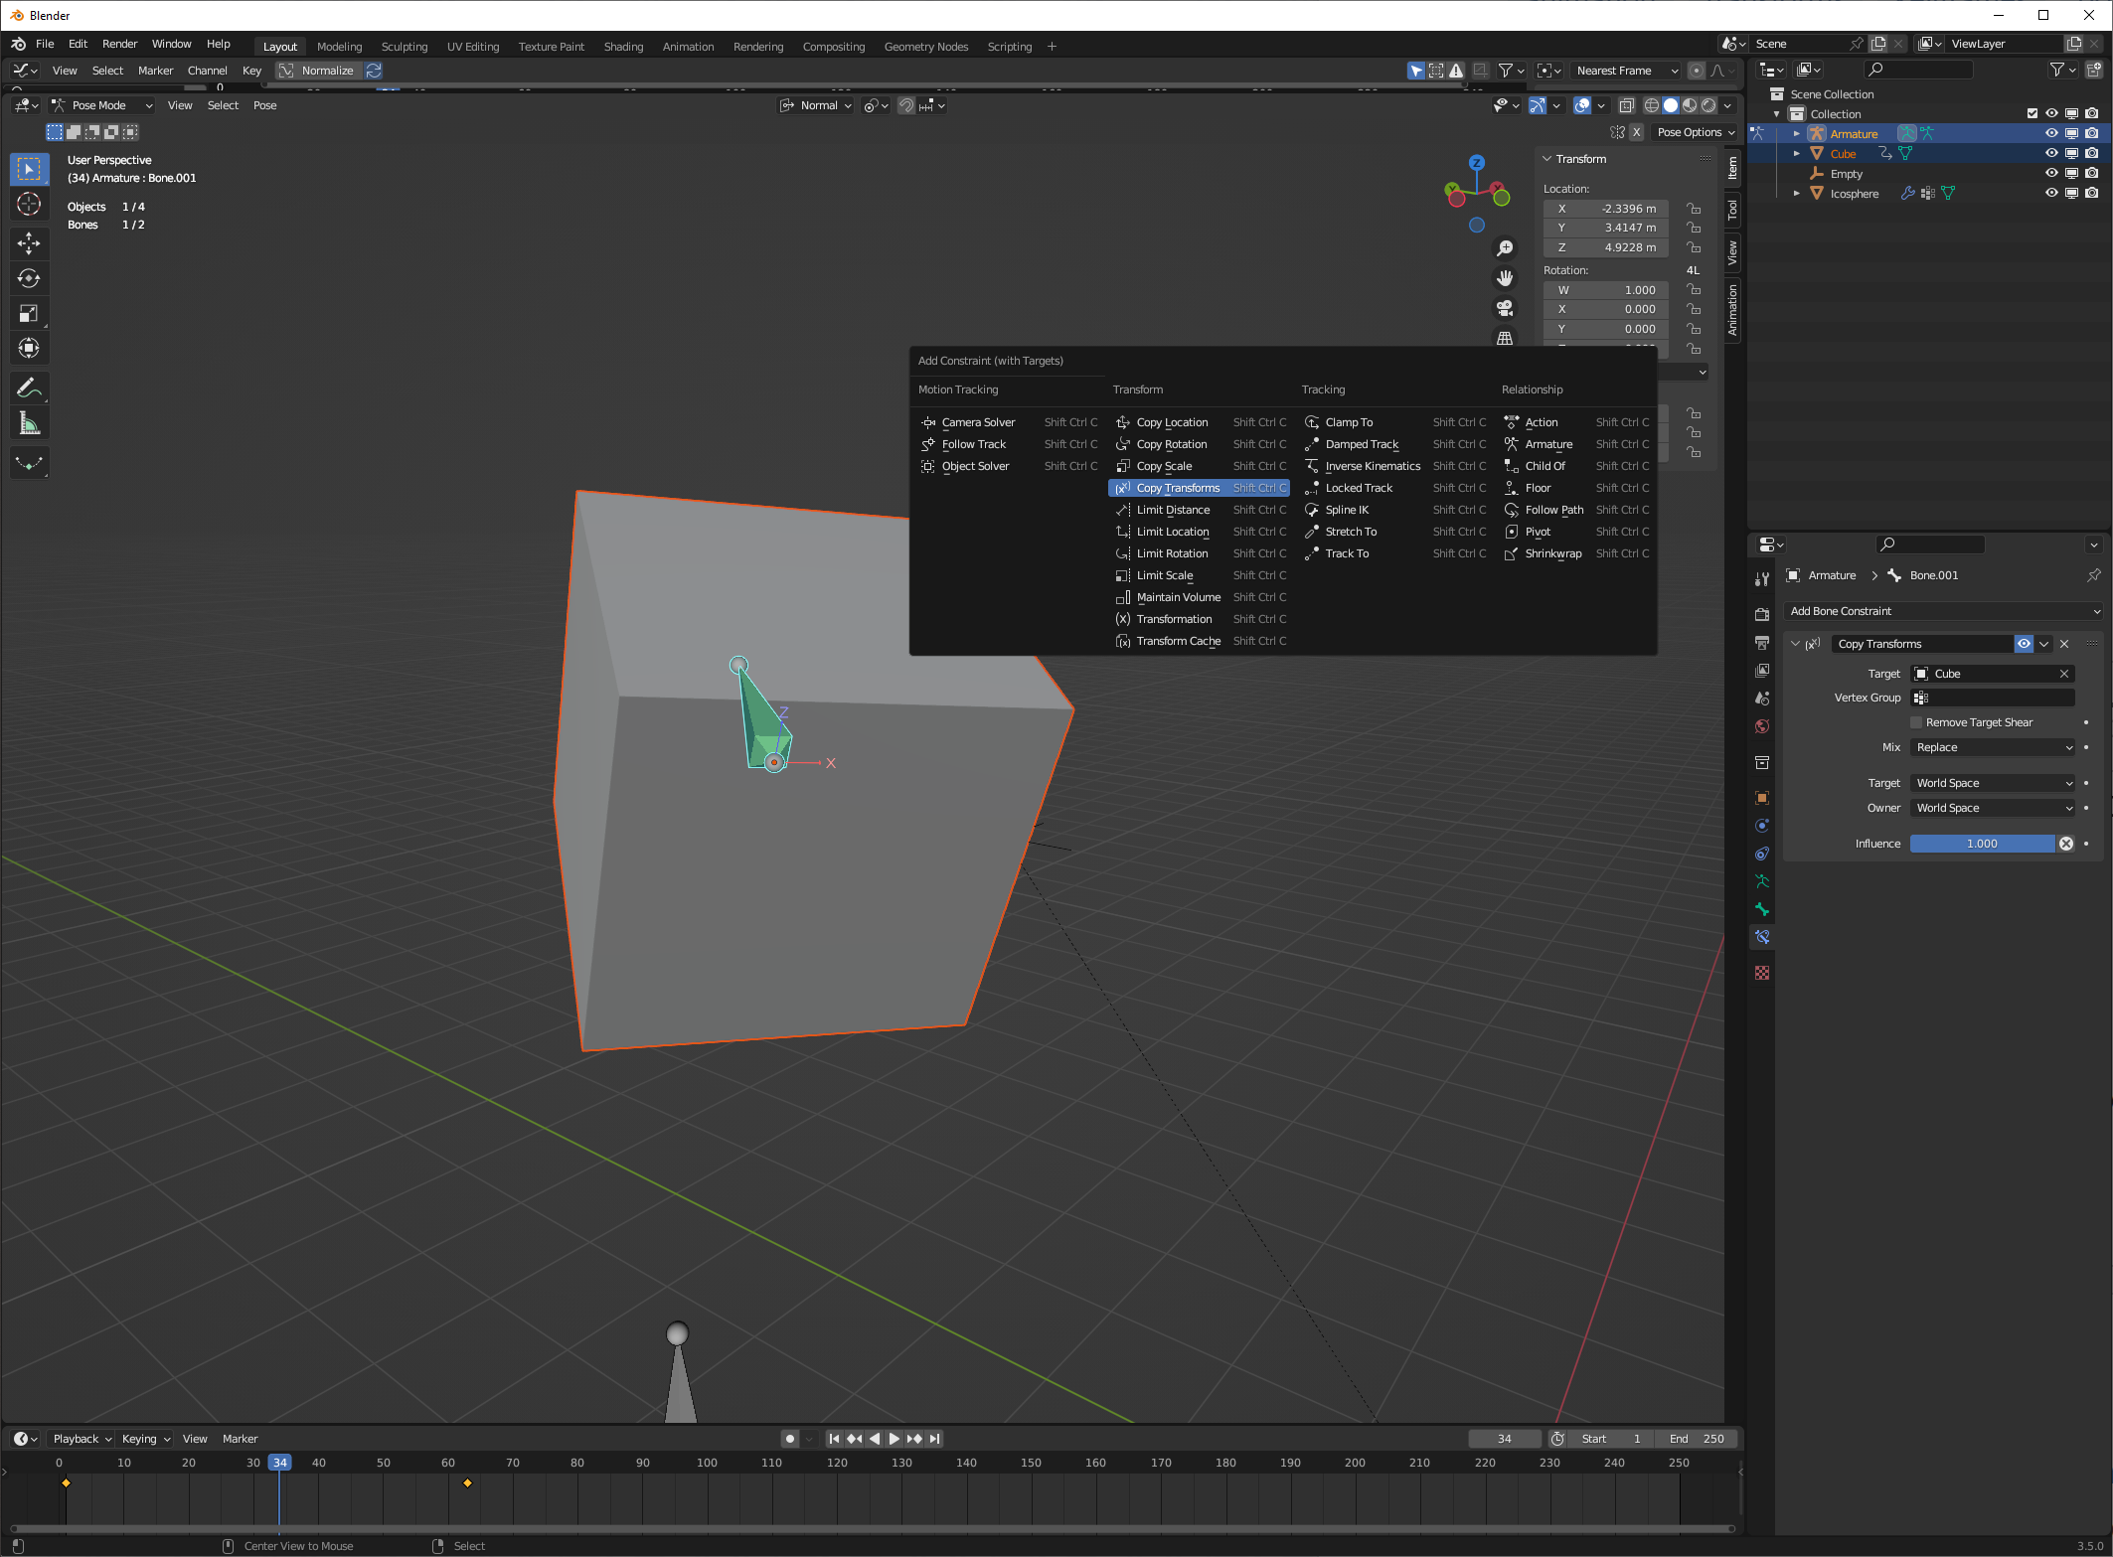The width and height of the screenshot is (2113, 1557).
Task: Open the Render menu
Action: (119, 44)
